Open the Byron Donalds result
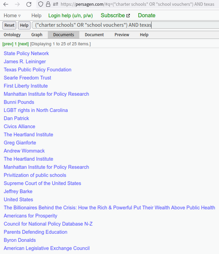This screenshot has height=254, width=219. coord(20,240)
